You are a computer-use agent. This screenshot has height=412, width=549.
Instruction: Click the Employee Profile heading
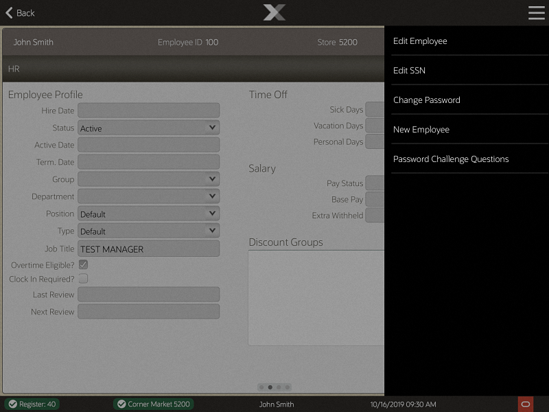click(45, 95)
